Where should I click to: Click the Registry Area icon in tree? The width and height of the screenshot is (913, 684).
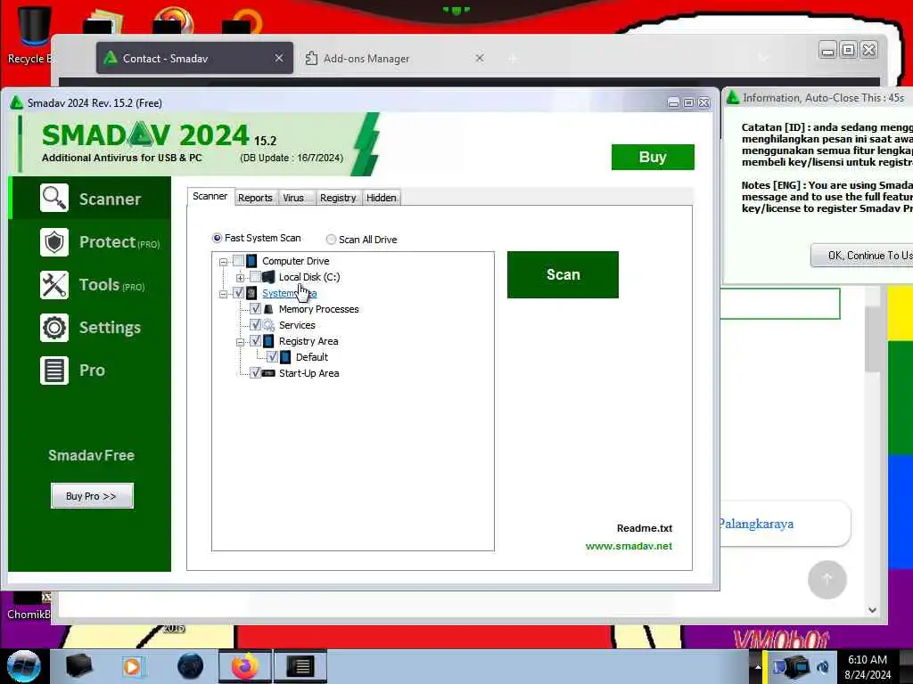(x=268, y=341)
